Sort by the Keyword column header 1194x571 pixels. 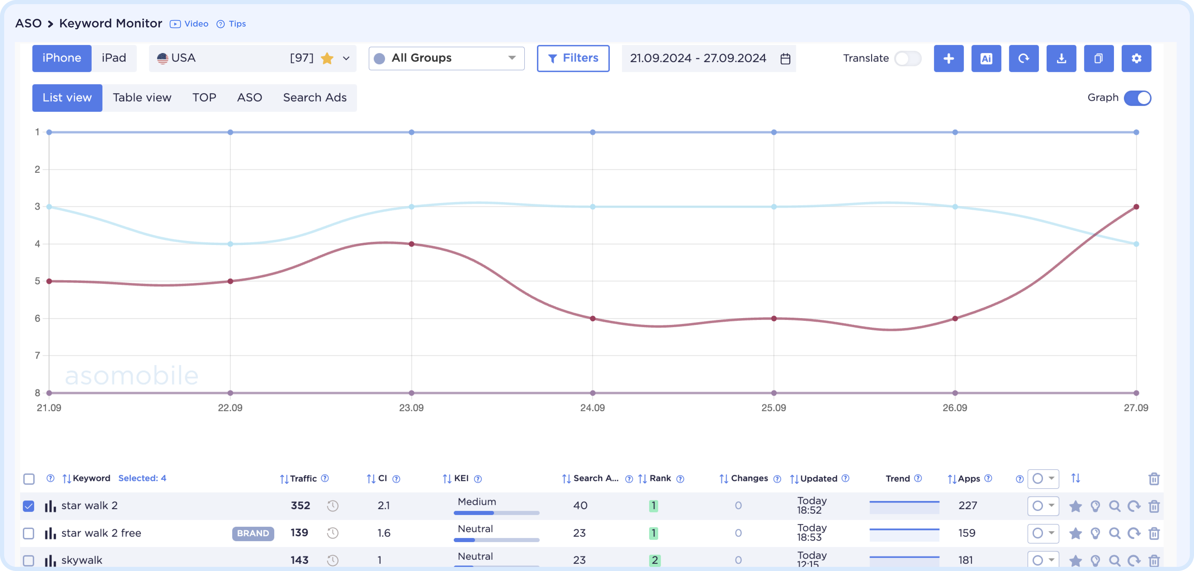pos(86,478)
